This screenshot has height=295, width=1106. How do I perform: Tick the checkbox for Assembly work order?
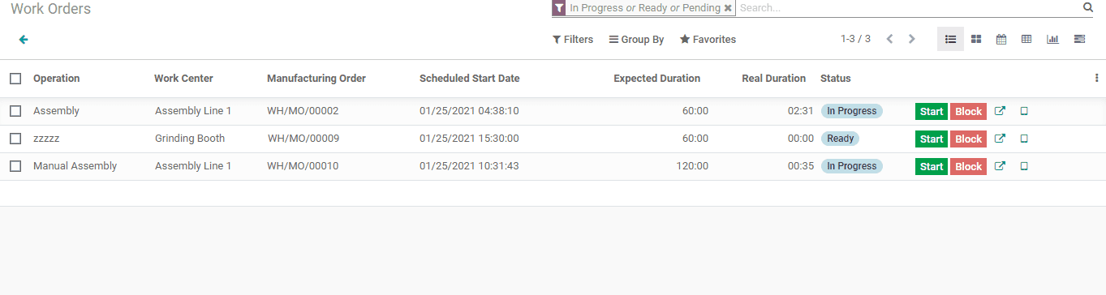click(15, 111)
